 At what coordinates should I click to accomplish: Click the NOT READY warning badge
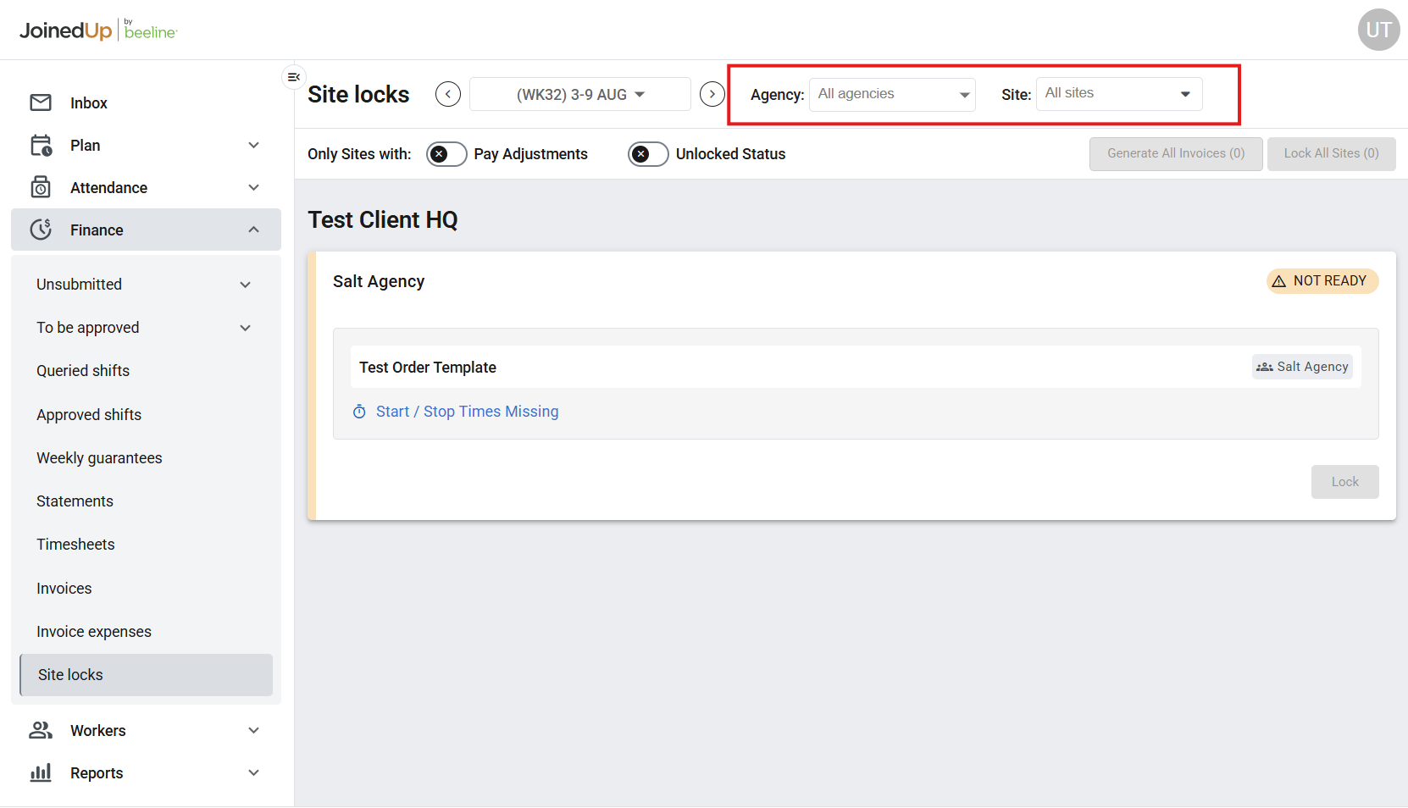[1322, 281]
